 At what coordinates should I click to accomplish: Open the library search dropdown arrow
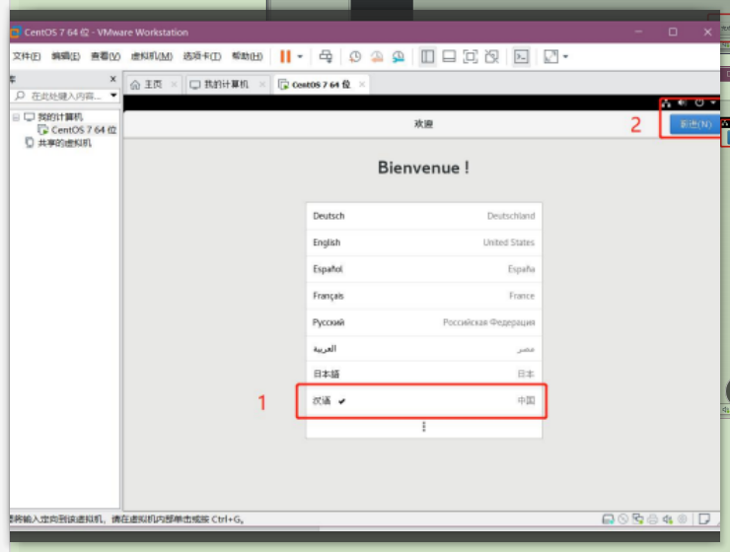(x=113, y=96)
